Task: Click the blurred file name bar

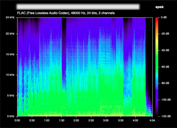Action: [78, 7]
